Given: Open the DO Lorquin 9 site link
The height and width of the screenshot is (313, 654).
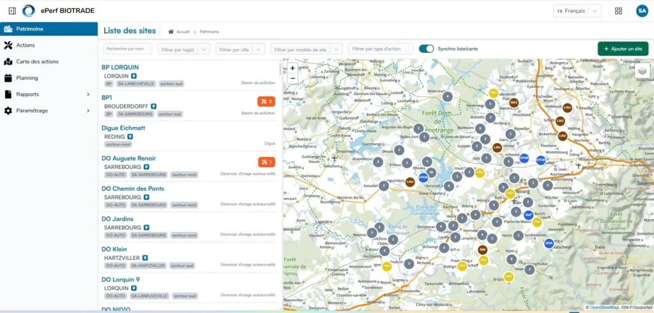Looking at the screenshot, I should click(x=121, y=280).
